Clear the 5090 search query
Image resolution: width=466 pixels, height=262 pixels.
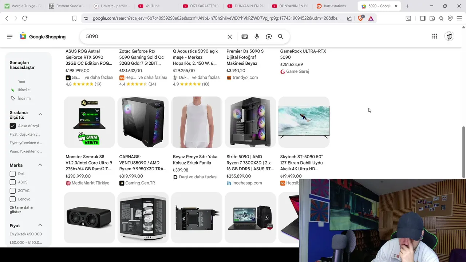(x=230, y=36)
